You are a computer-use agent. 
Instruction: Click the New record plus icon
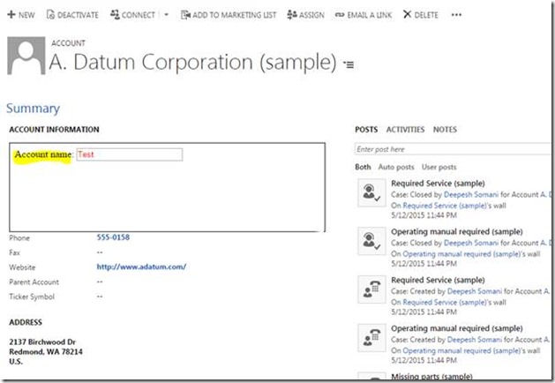tap(11, 15)
